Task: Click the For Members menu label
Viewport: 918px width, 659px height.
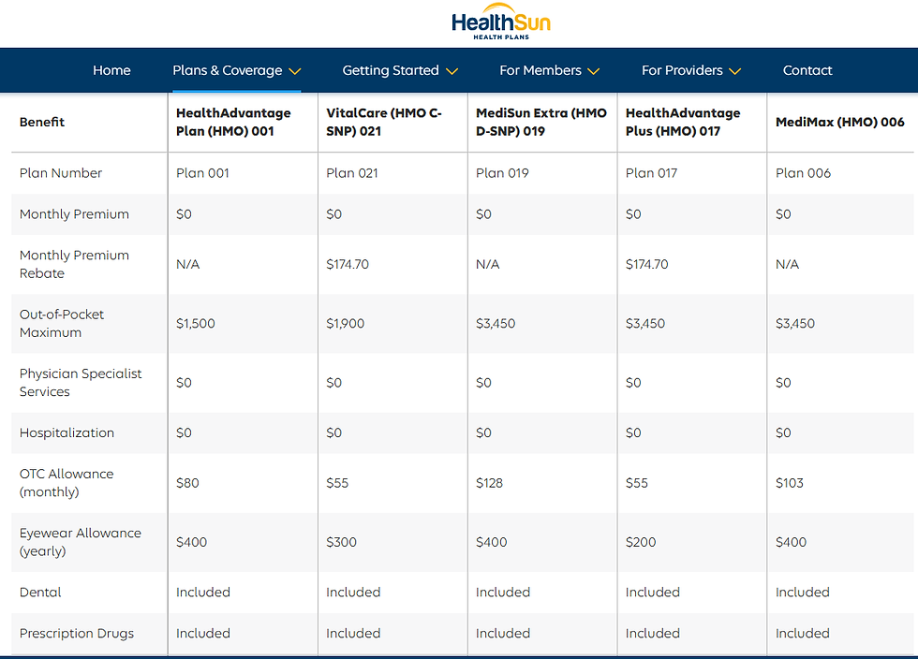Action: [540, 70]
